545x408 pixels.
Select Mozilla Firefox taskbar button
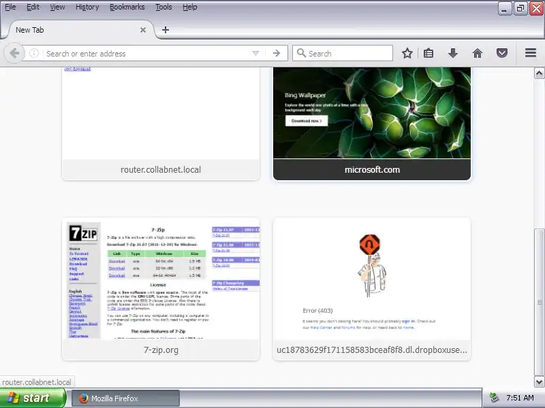[125, 398]
